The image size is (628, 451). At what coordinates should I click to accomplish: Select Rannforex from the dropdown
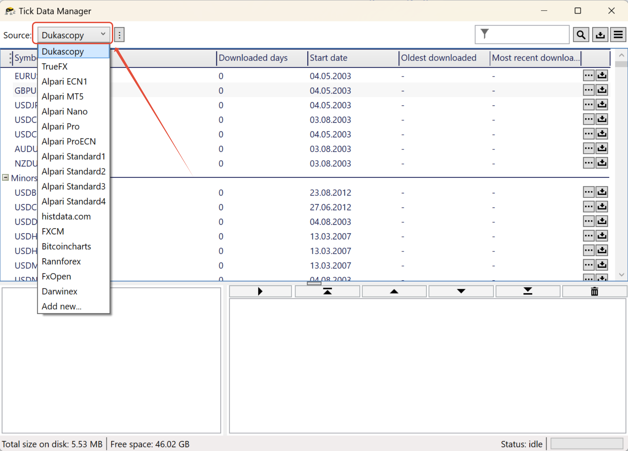[x=74, y=261]
